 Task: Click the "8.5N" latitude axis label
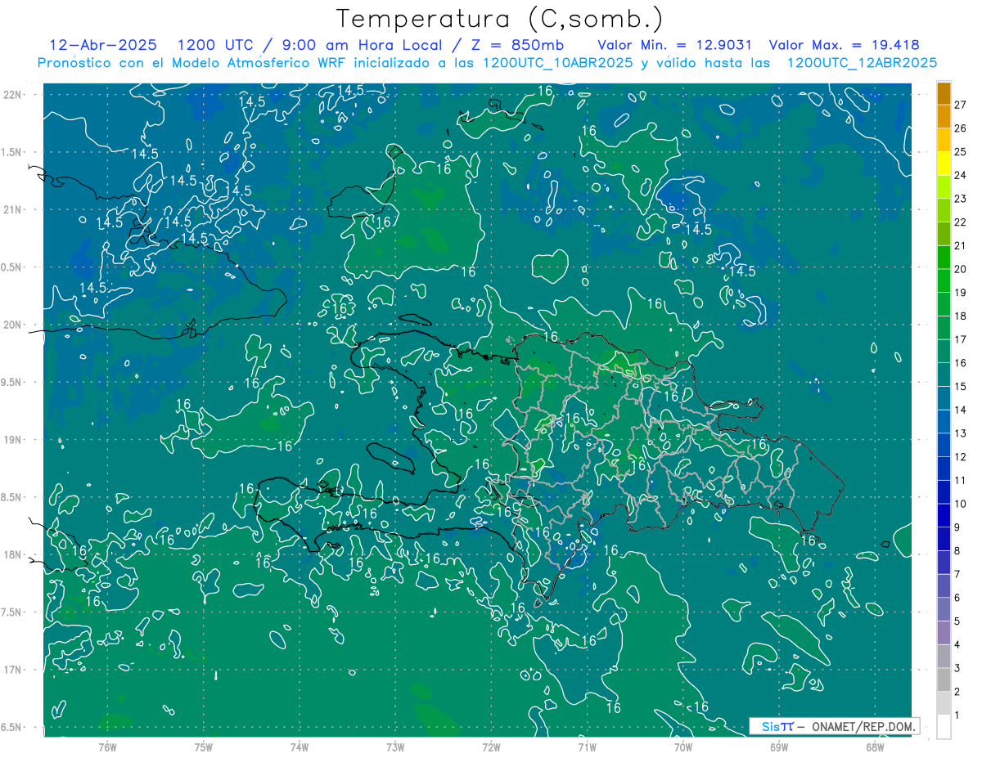(x=12, y=497)
